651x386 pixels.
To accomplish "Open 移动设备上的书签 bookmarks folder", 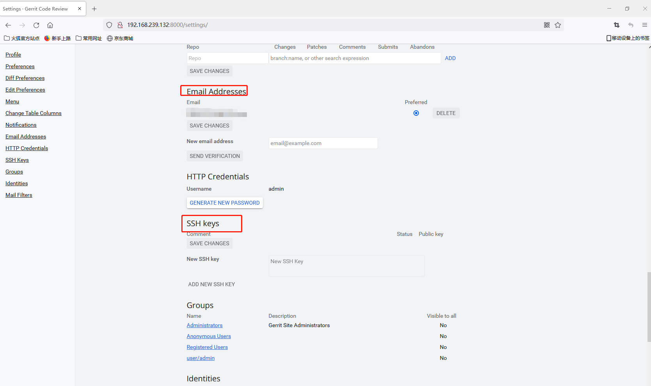I will point(628,38).
